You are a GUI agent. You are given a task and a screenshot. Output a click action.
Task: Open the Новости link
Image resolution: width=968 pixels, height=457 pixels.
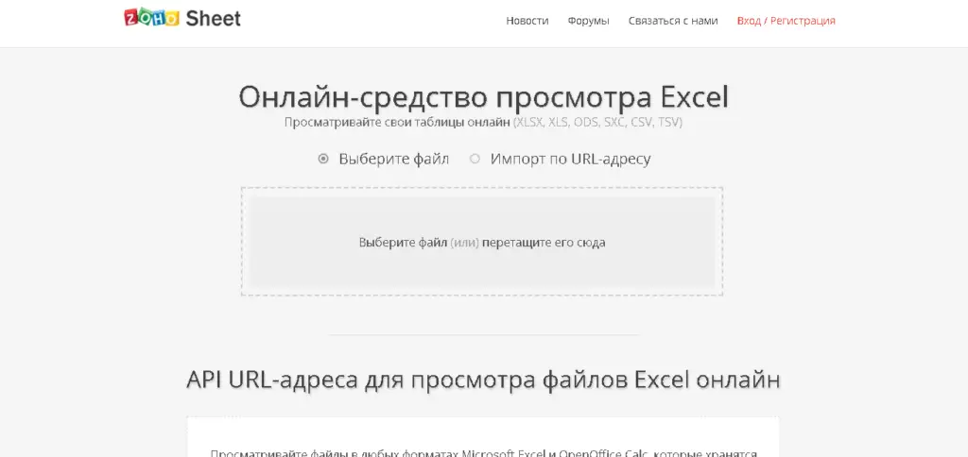point(527,21)
